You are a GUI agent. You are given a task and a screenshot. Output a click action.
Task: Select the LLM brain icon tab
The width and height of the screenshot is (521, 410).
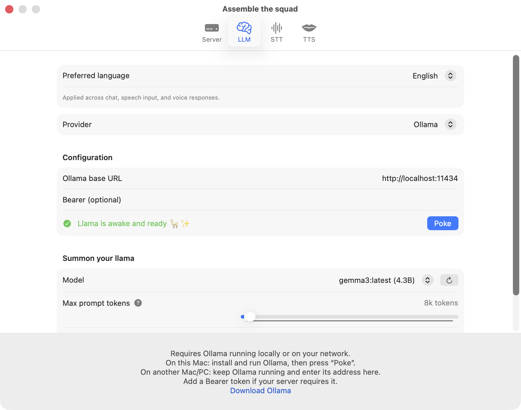[244, 32]
